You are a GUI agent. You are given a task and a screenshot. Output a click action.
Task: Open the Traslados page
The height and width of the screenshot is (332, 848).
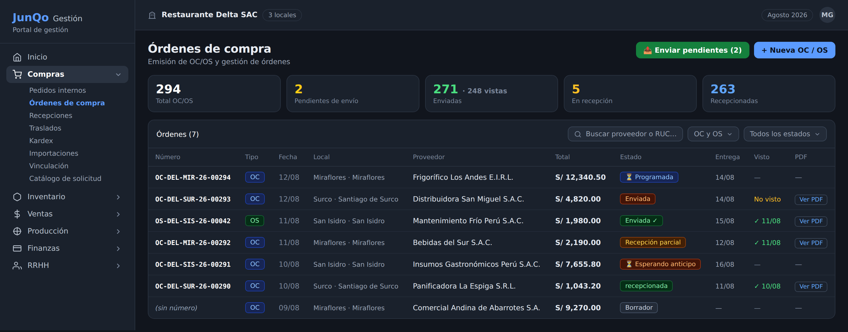pos(45,128)
